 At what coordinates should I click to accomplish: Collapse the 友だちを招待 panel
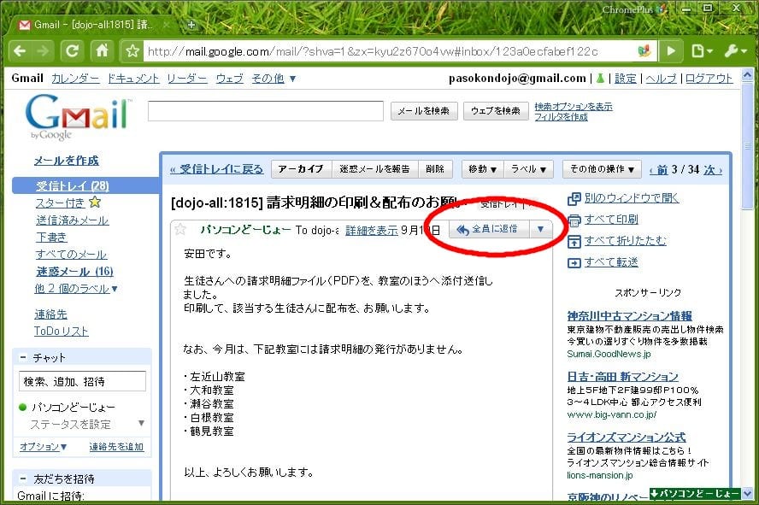tap(23, 479)
